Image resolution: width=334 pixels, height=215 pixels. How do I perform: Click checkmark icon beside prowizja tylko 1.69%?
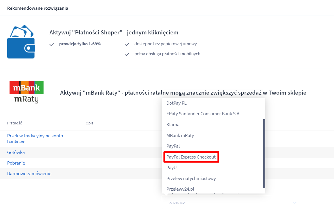(52, 44)
